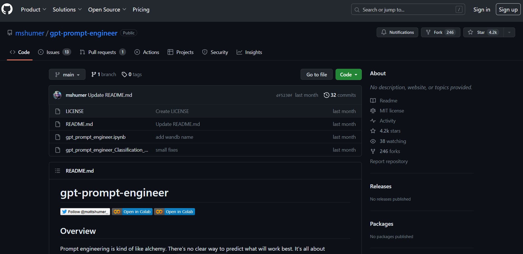Click Report repository link
The height and width of the screenshot is (254, 523).
click(389, 161)
